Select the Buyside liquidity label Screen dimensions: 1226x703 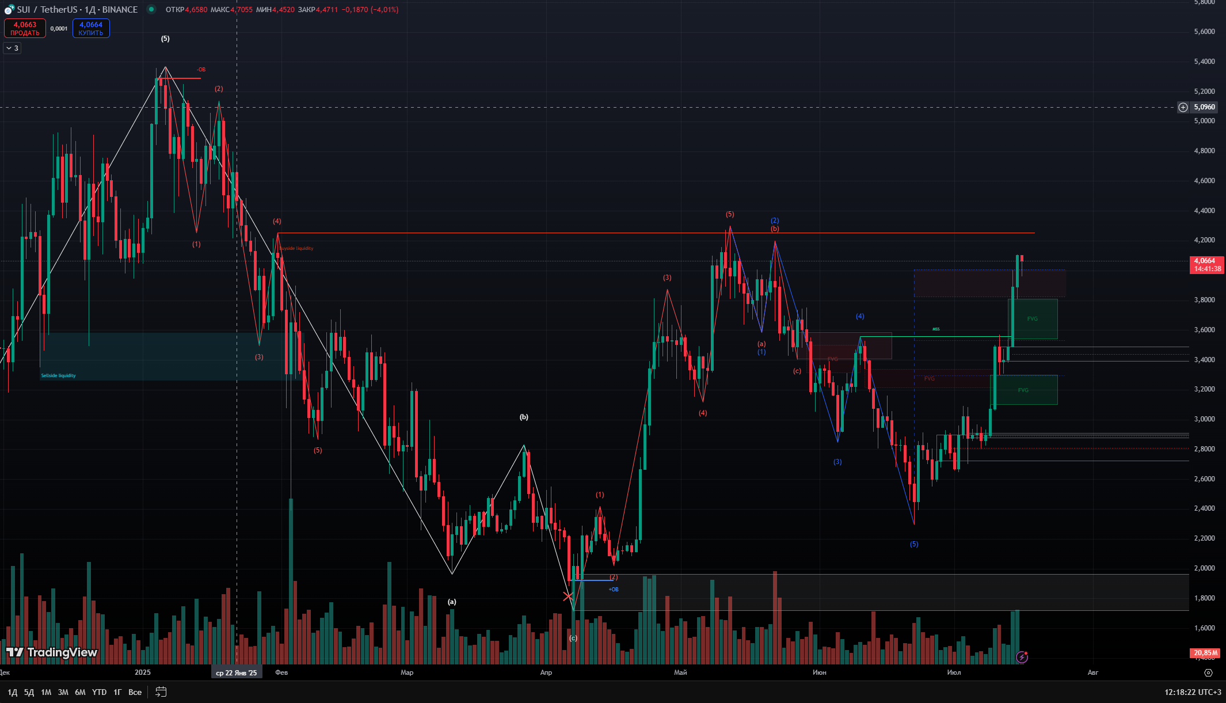tap(296, 249)
